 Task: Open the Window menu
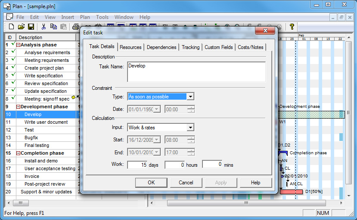pos(124,17)
